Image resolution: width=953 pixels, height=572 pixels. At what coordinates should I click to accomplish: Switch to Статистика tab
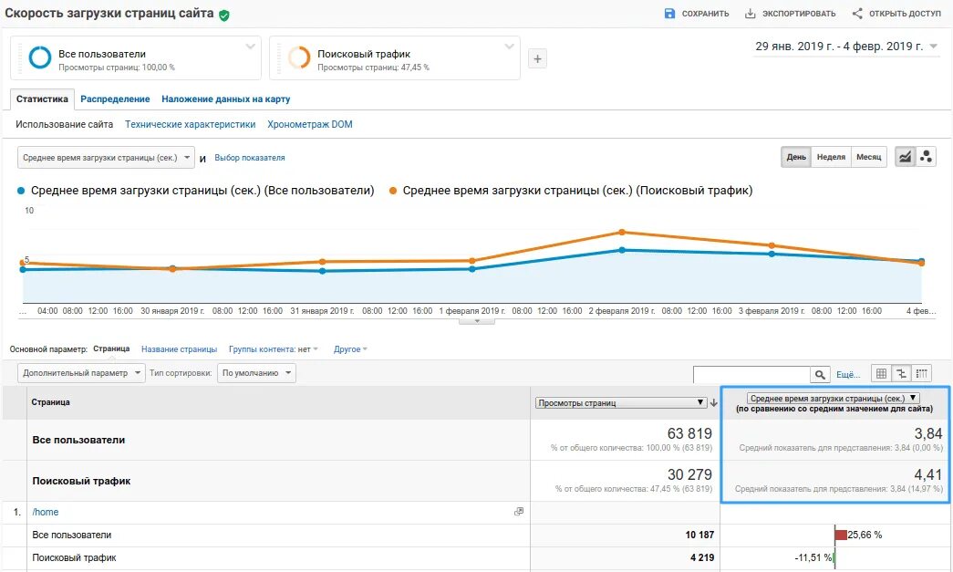click(42, 99)
